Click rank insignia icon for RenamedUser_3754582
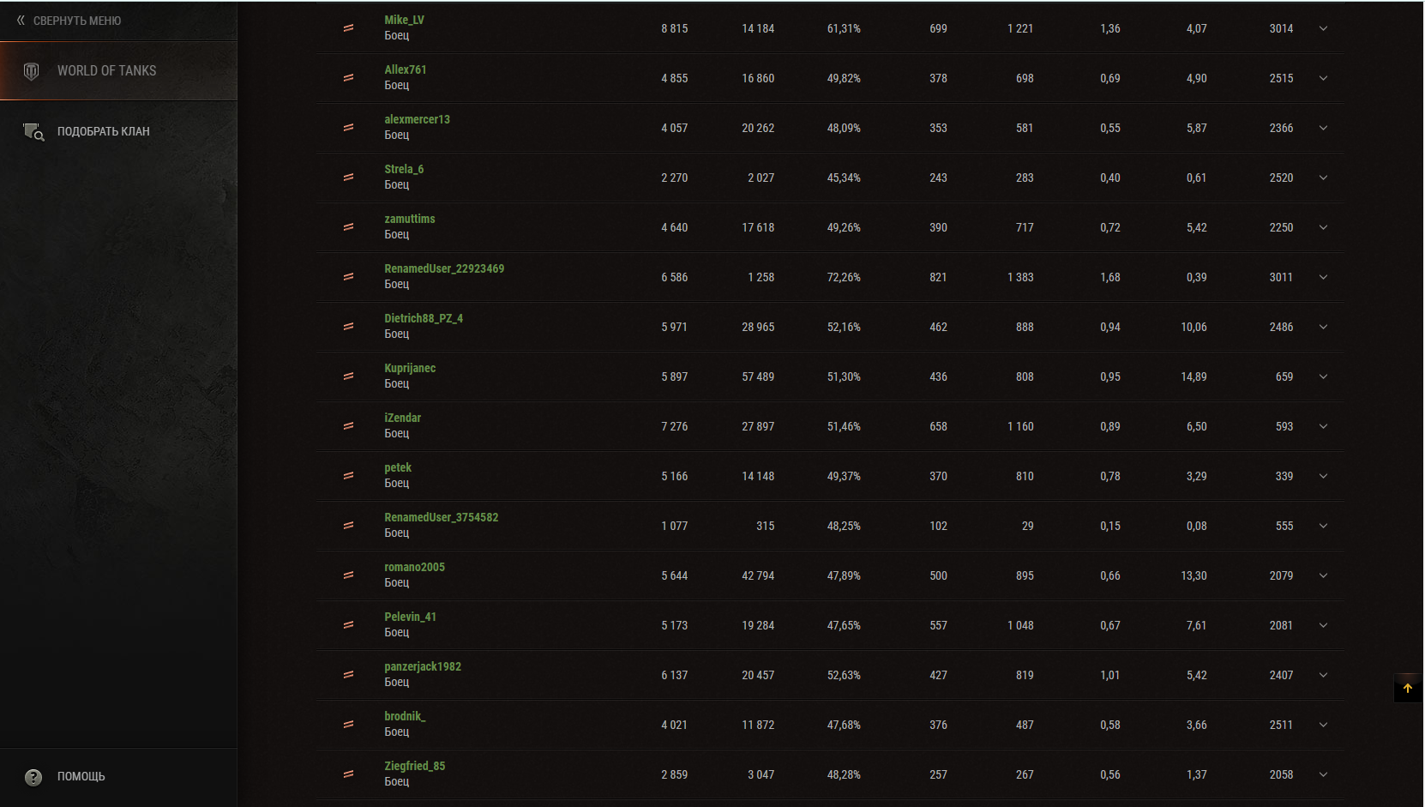 348,526
